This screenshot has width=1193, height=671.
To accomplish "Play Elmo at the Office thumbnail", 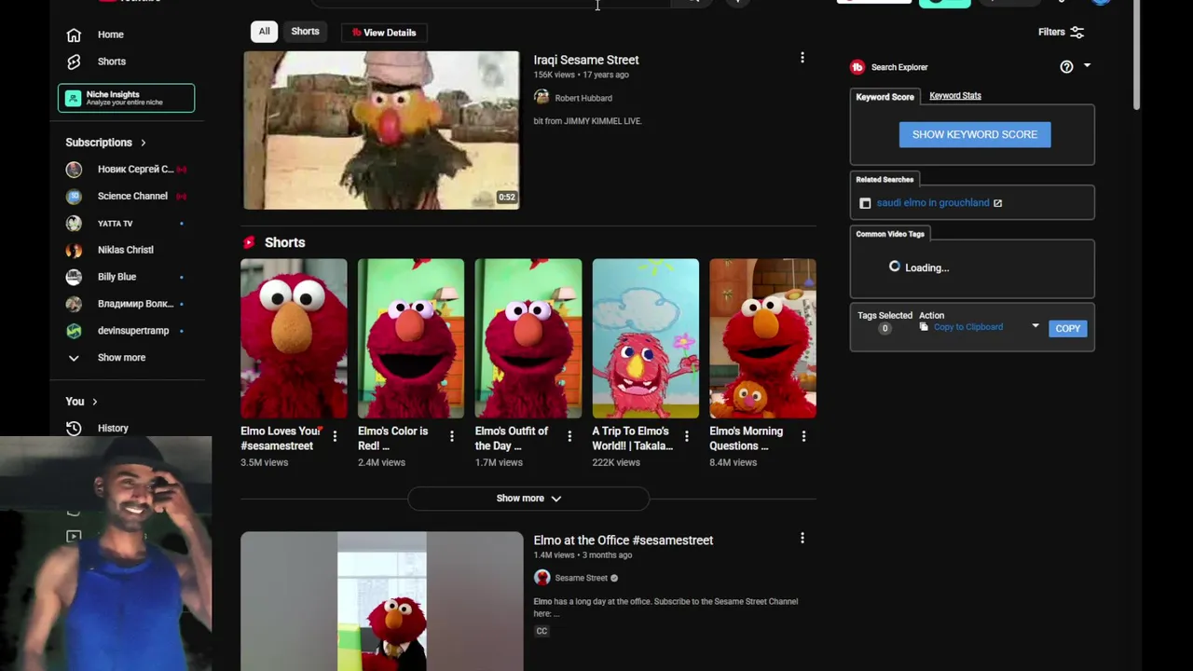I will point(381,601).
